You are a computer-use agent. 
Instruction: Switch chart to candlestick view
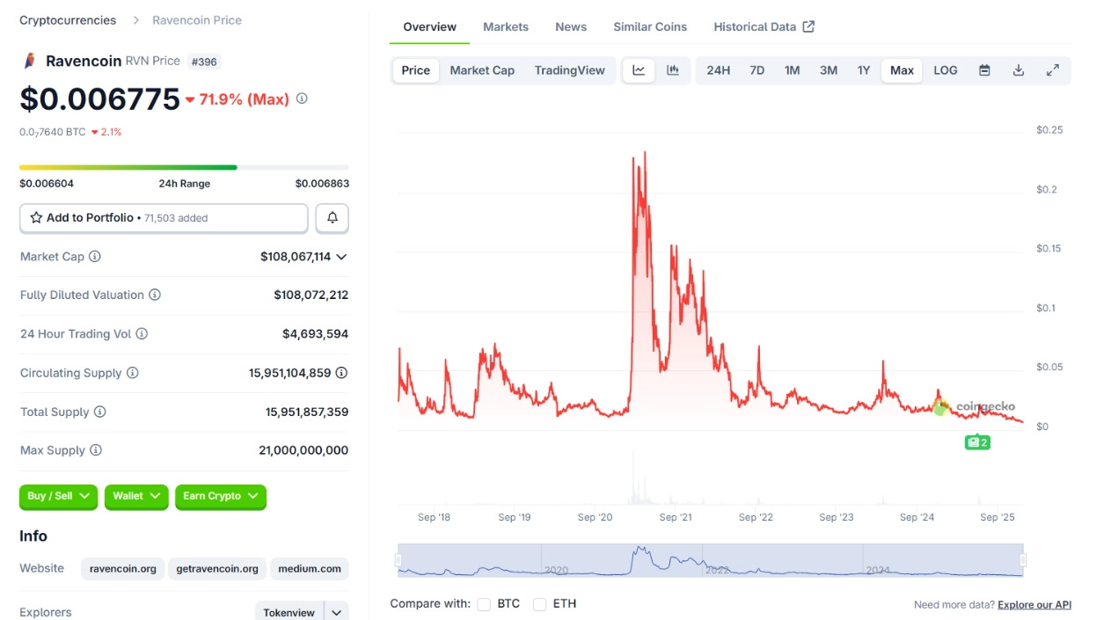[x=673, y=69]
